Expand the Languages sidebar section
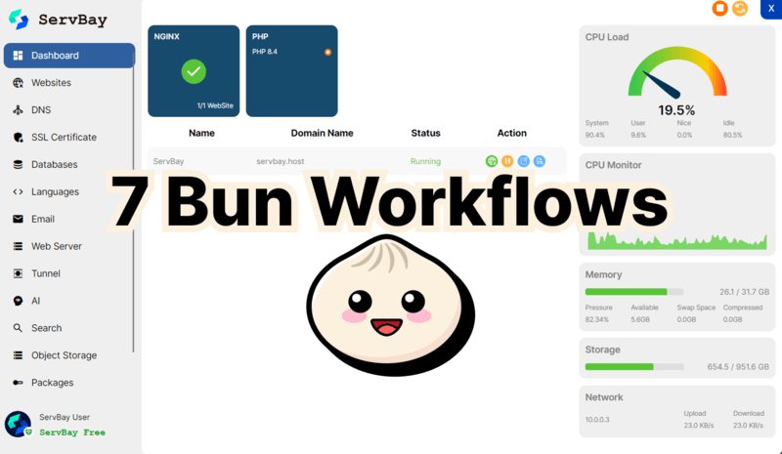The image size is (782, 454). point(55,192)
